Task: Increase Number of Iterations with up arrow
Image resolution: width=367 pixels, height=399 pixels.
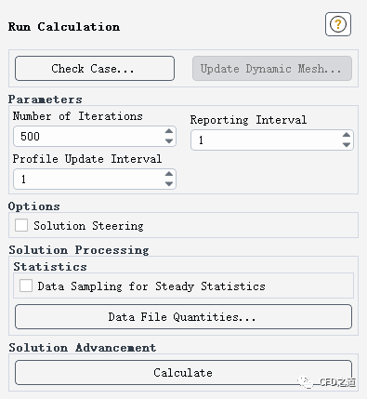Action: point(169,131)
